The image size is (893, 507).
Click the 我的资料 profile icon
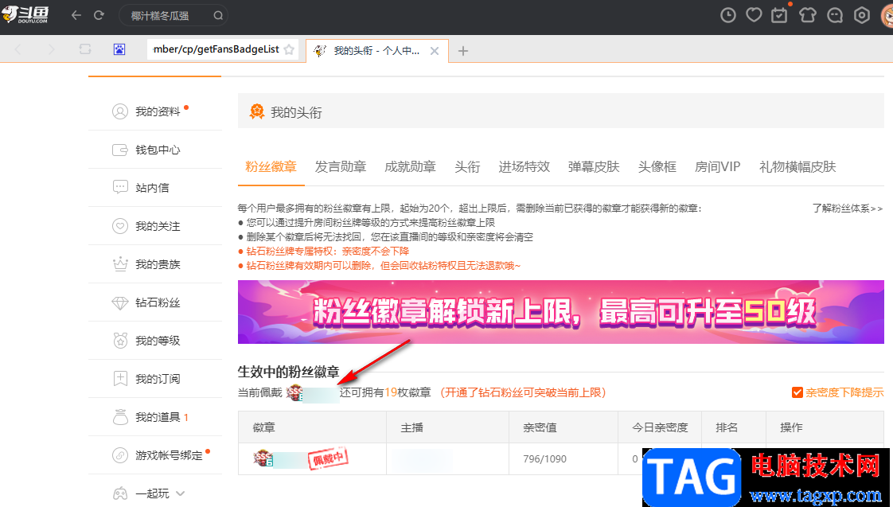tap(120, 111)
